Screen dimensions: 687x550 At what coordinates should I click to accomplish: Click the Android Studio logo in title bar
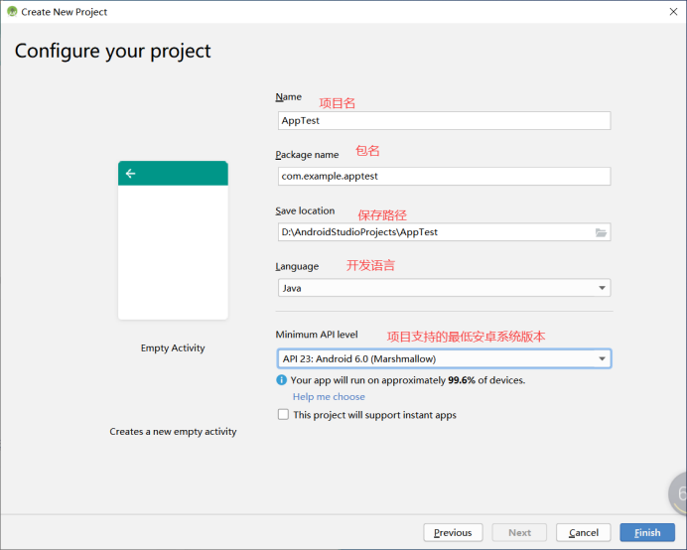(12, 11)
